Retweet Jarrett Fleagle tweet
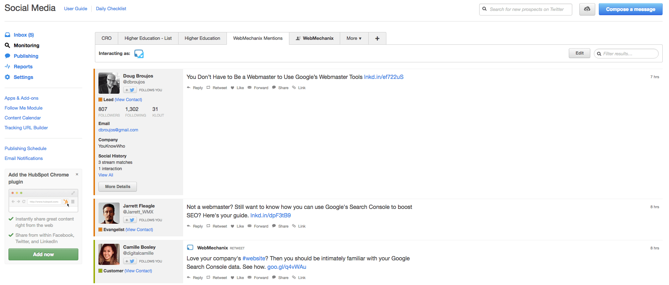 tap(217, 226)
